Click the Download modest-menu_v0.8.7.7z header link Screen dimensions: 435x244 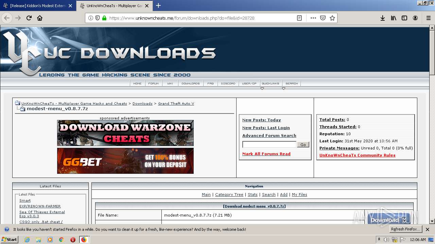pyautogui.click(x=254, y=206)
